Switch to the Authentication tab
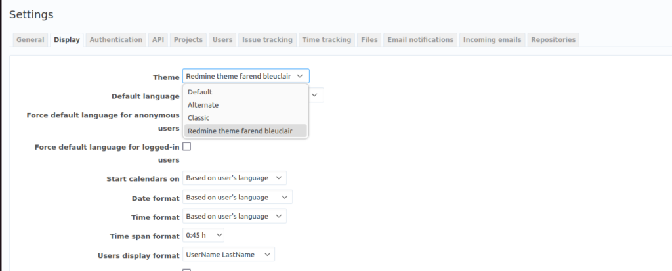This screenshot has width=672, height=271. (x=115, y=40)
